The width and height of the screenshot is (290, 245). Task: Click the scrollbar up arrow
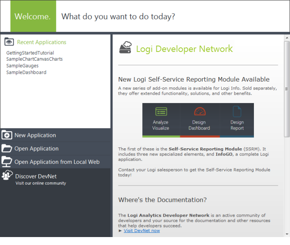(x=287, y=38)
